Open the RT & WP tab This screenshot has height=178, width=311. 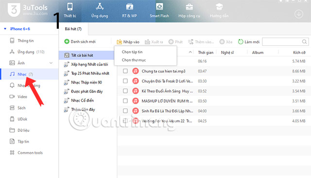click(x=130, y=10)
